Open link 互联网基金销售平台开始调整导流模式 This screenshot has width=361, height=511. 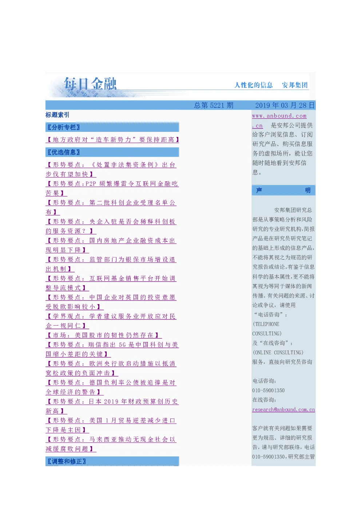[111, 283]
